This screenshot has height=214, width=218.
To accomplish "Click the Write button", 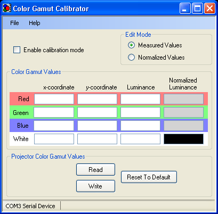I will 95,186.
